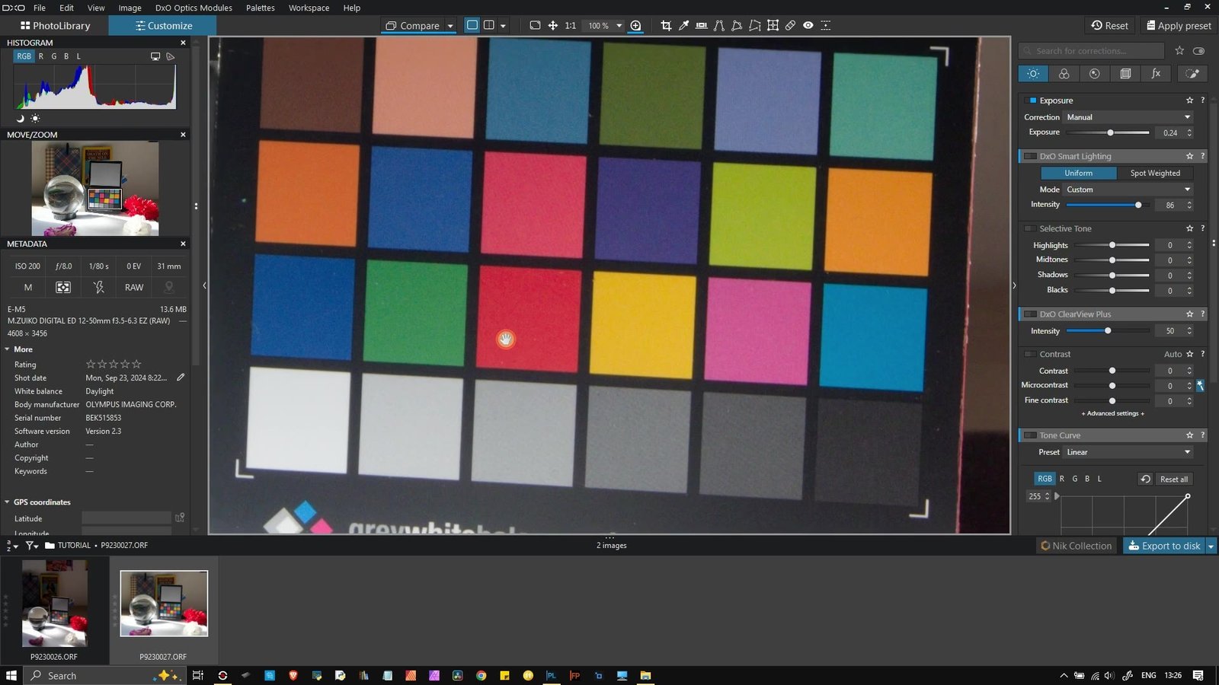Open the Effects fx tab
The width and height of the screenshot is (1219, 685).
pyautogui.click(x=1156, y=73)
